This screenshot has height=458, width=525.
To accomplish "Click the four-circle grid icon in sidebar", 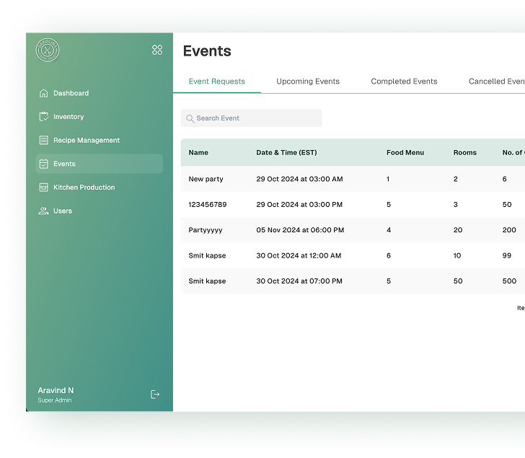I will click(157, 50).
